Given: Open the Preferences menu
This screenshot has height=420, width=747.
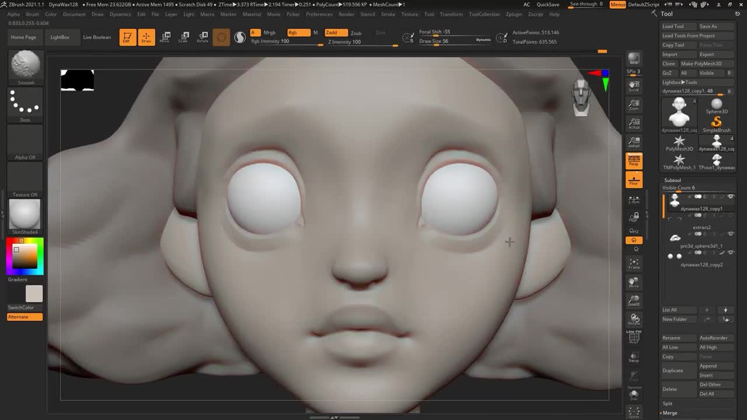Looking at the screenshot, I should 319,14.
